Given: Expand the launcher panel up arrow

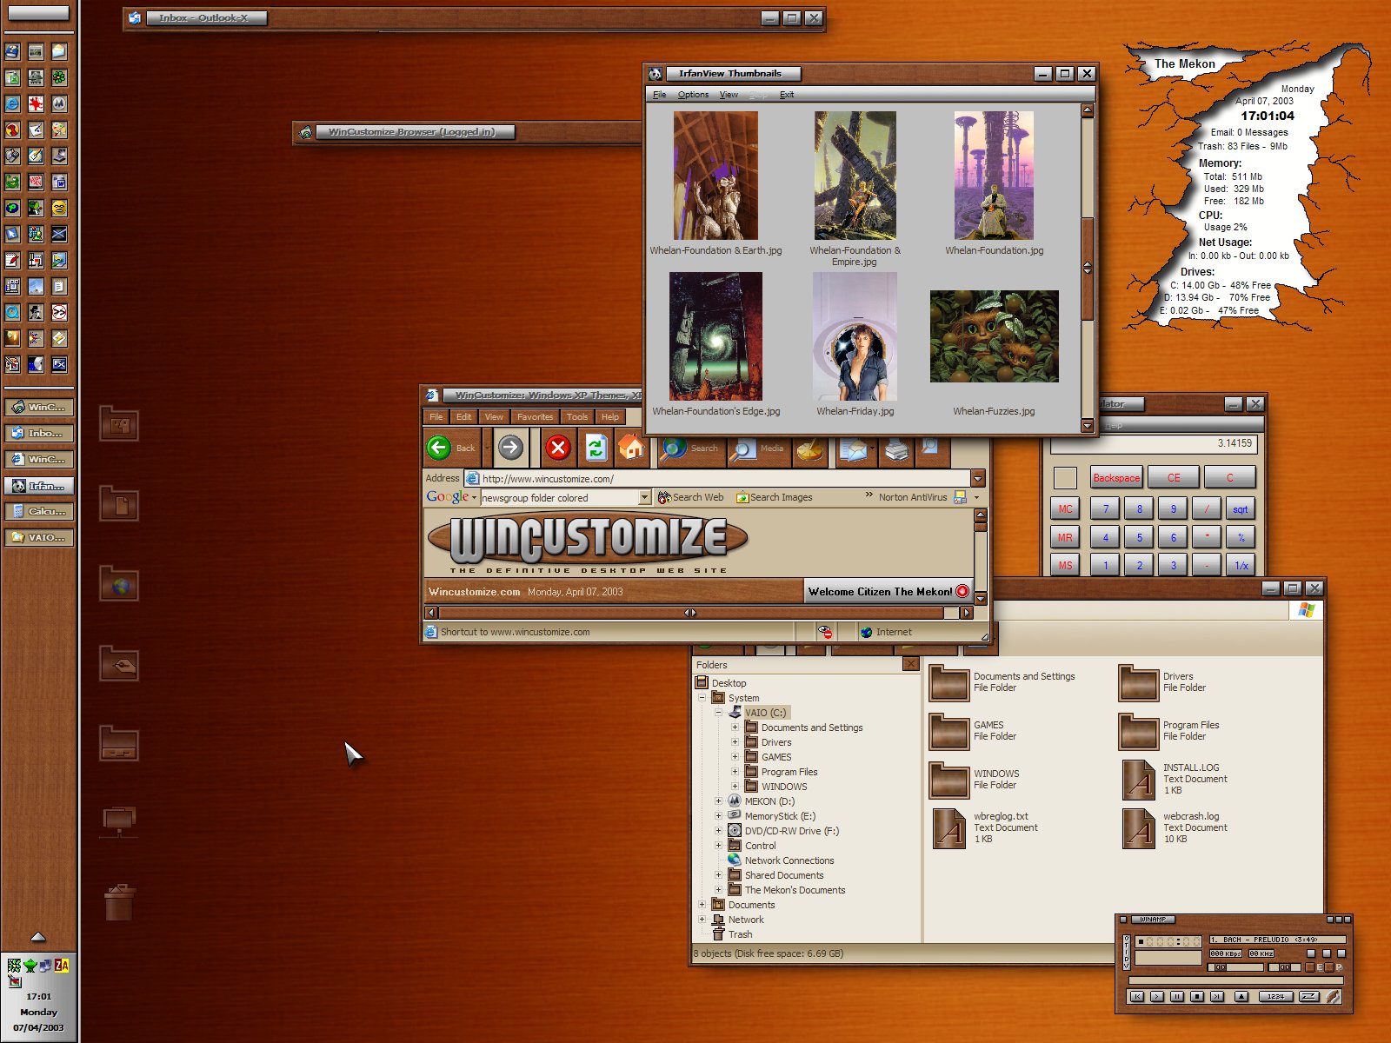Looking at the screenshot, I should 38,936.
